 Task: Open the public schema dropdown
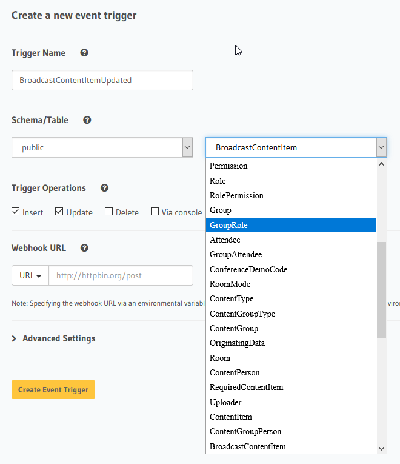tap(102, 147)
